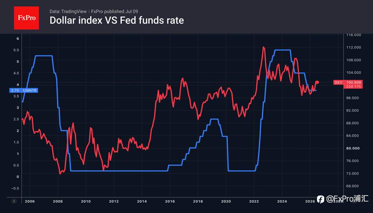This screenshot has width=373, height=213.
Task: Click the FxPro published Jul 09 text
Action: point(114,11)
